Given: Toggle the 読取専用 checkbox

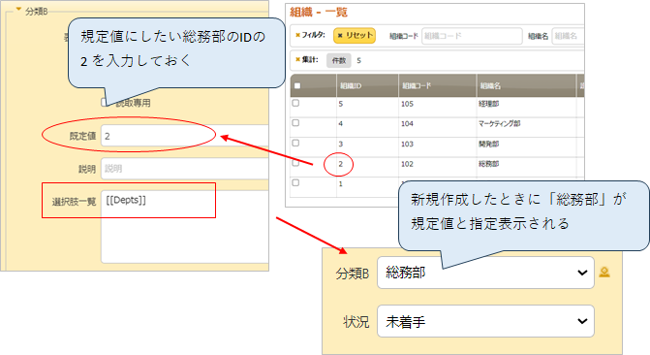Looking at the screenshot, I should tap(105, 102).
